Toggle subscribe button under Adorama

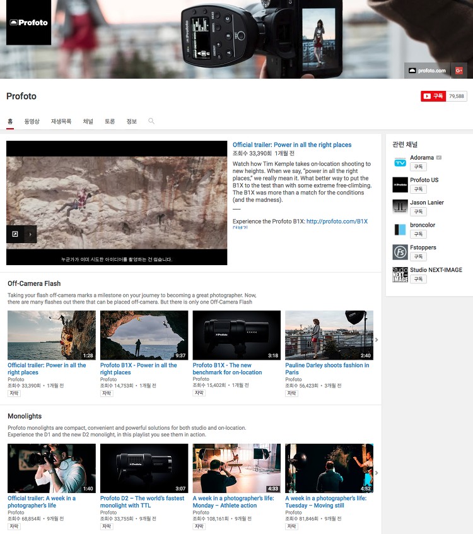pos(418,167)
